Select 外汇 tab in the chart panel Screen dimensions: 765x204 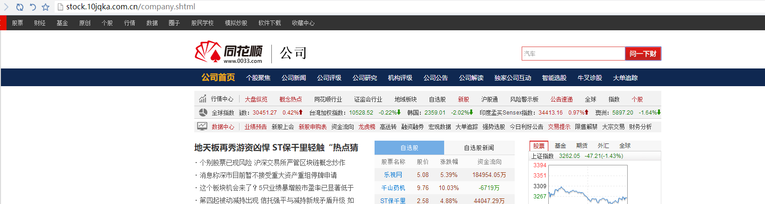pyautogui.click(x=603, y=146)
